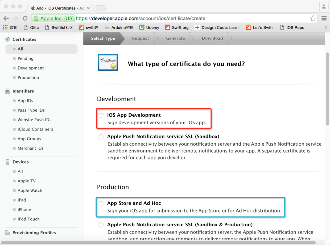330x245 pixels.
Task: Open the Udemy bookmark
Action: (149, 27)
